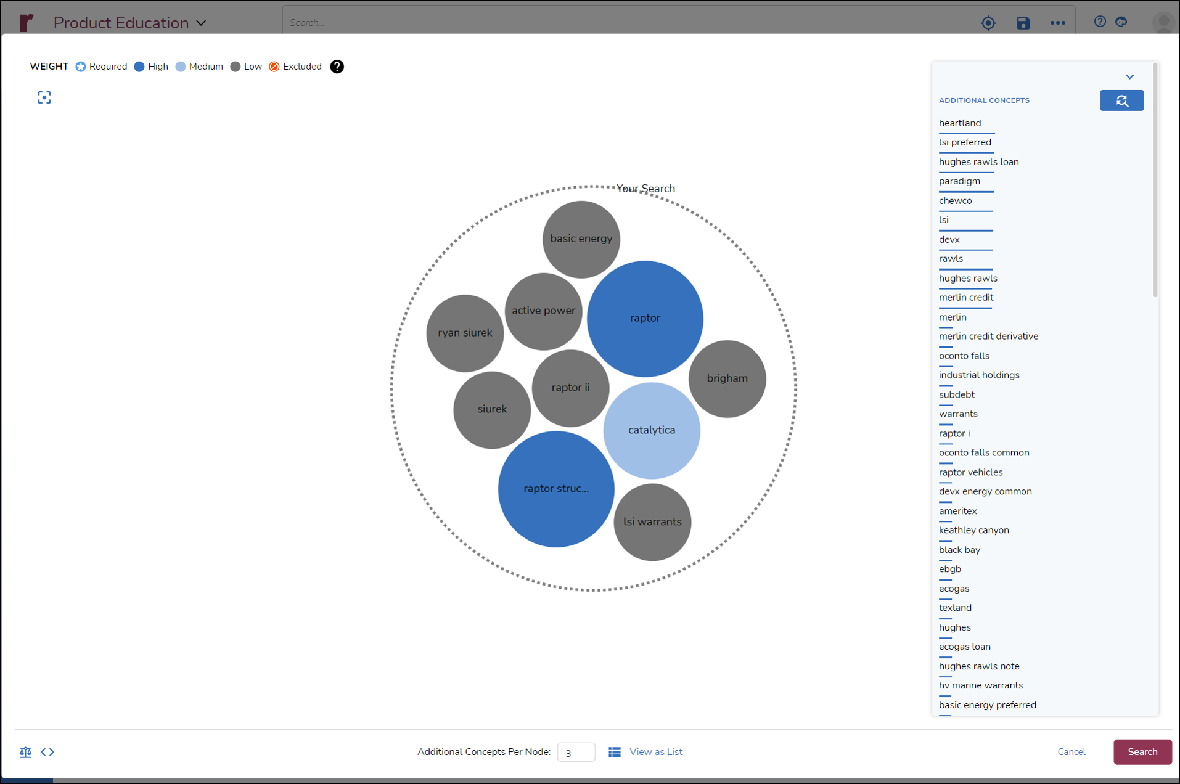Add 'raptor i' concept
The image size is (1180, 784).
click(x=954, y=434)
